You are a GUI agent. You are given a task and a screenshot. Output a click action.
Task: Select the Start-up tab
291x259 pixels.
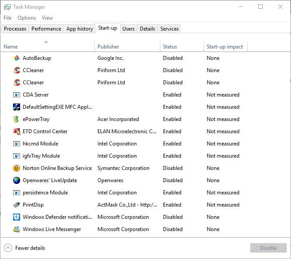click(107, 28)
